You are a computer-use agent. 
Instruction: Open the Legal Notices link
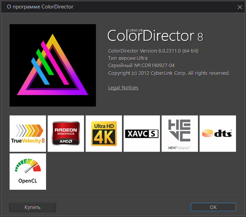(x=123, y=88)
